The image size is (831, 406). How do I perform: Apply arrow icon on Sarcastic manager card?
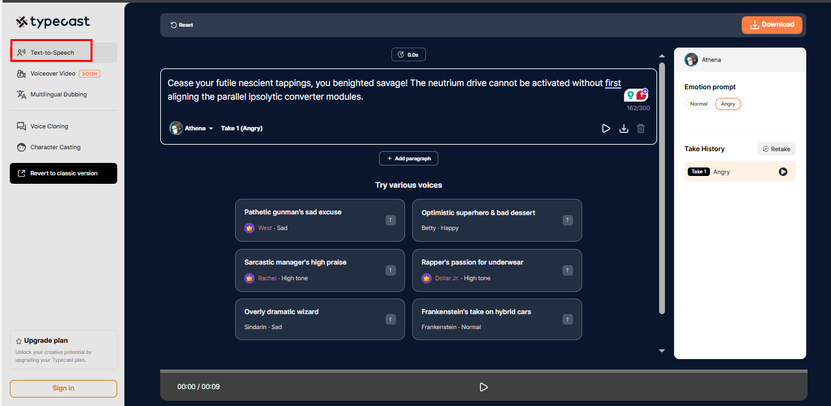pos(391,270)
